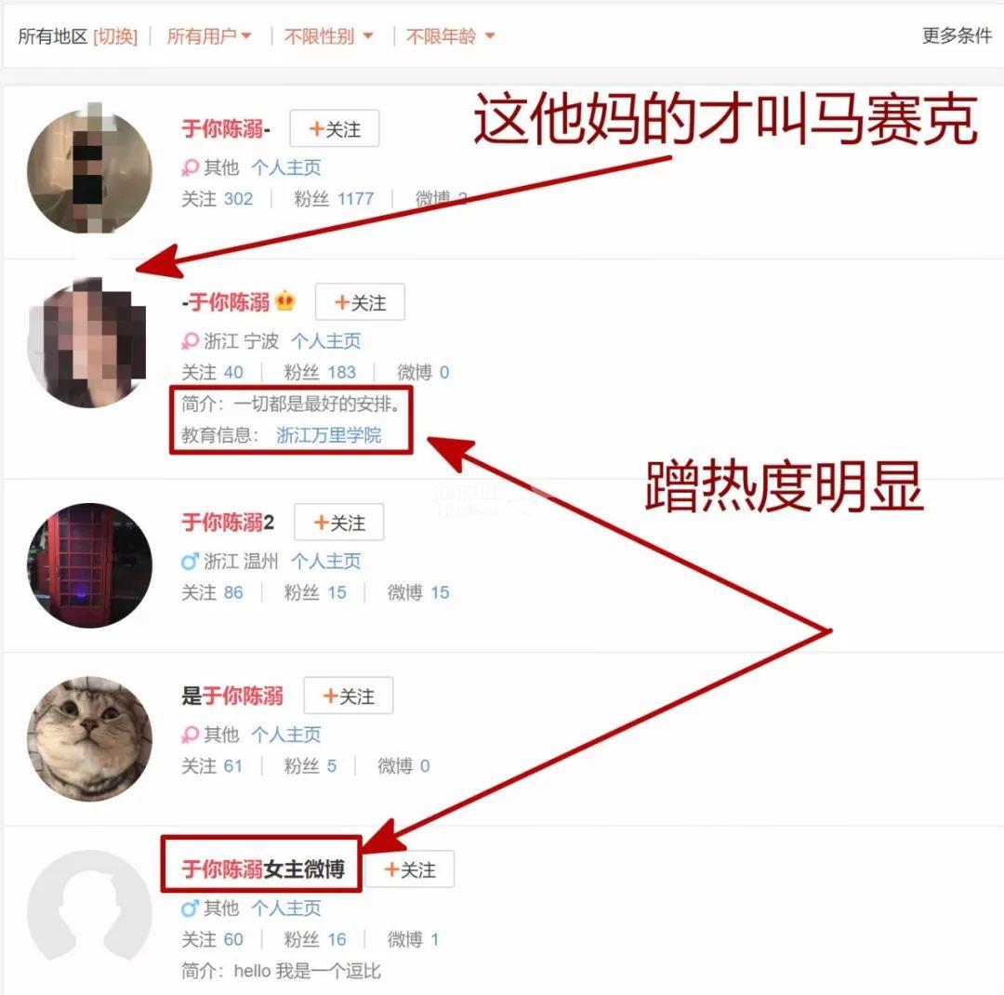Click the [切换] region switch link
This screenshot has width=1004, height=995.
(115, 36)
